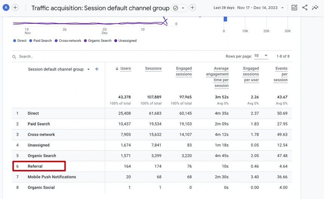Open the Rows per page dropdown
The height and width of the screenshot is (199, 324).
coord(261,56)
